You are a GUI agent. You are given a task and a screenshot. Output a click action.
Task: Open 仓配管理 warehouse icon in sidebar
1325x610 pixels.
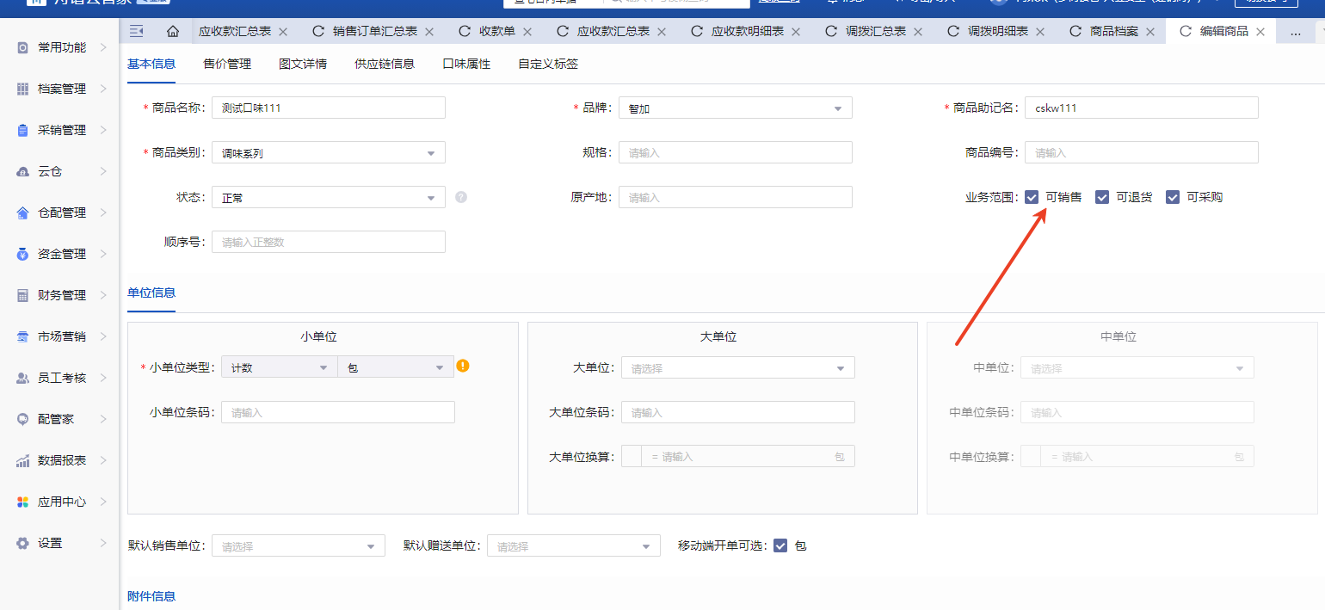click(22, 213)
